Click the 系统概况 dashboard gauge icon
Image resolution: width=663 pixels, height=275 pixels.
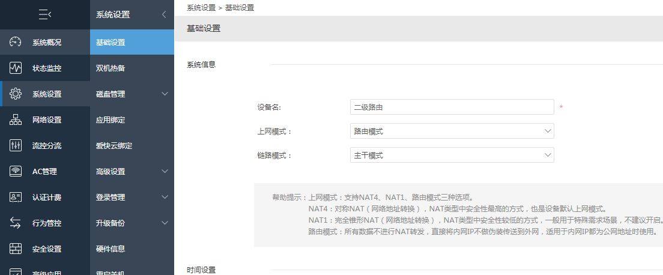tap(16, 42)
